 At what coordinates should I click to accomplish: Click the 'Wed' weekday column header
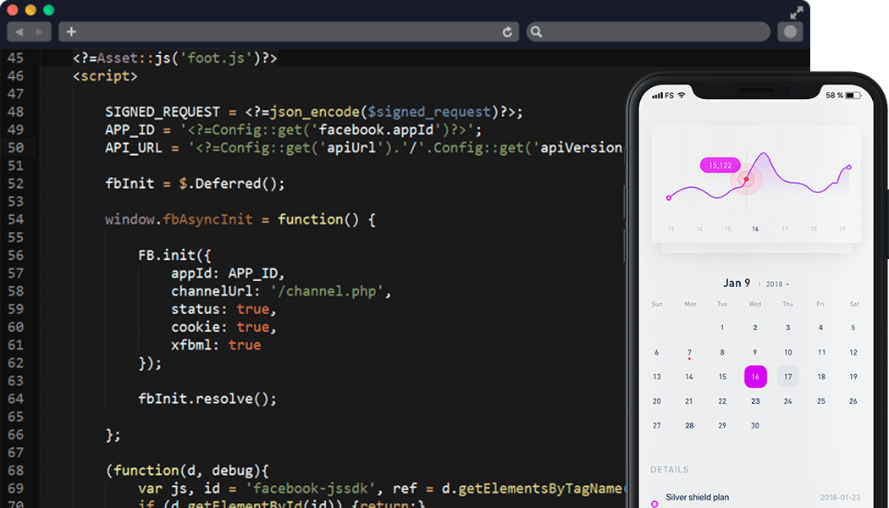click(x=755, y=304)
